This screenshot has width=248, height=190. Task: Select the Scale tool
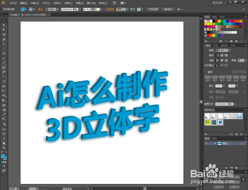(4, 82)
